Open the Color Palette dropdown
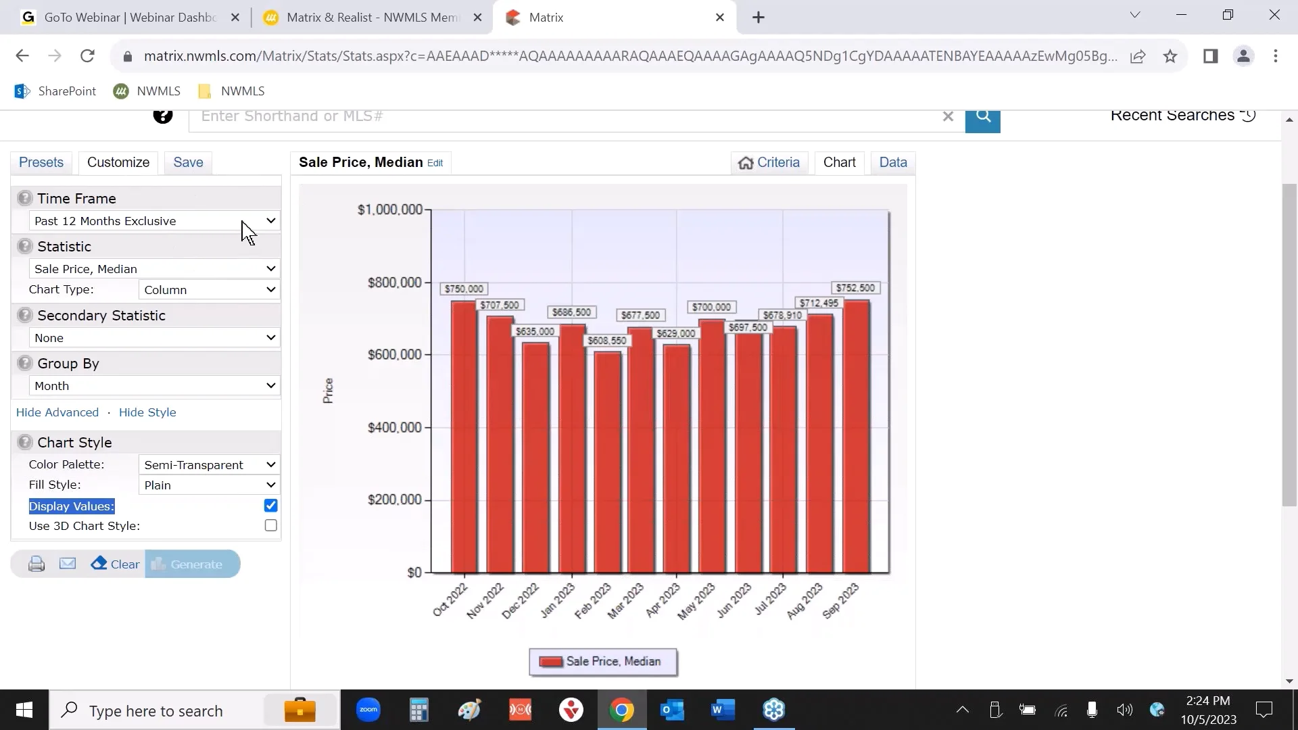 click(209, 464)
